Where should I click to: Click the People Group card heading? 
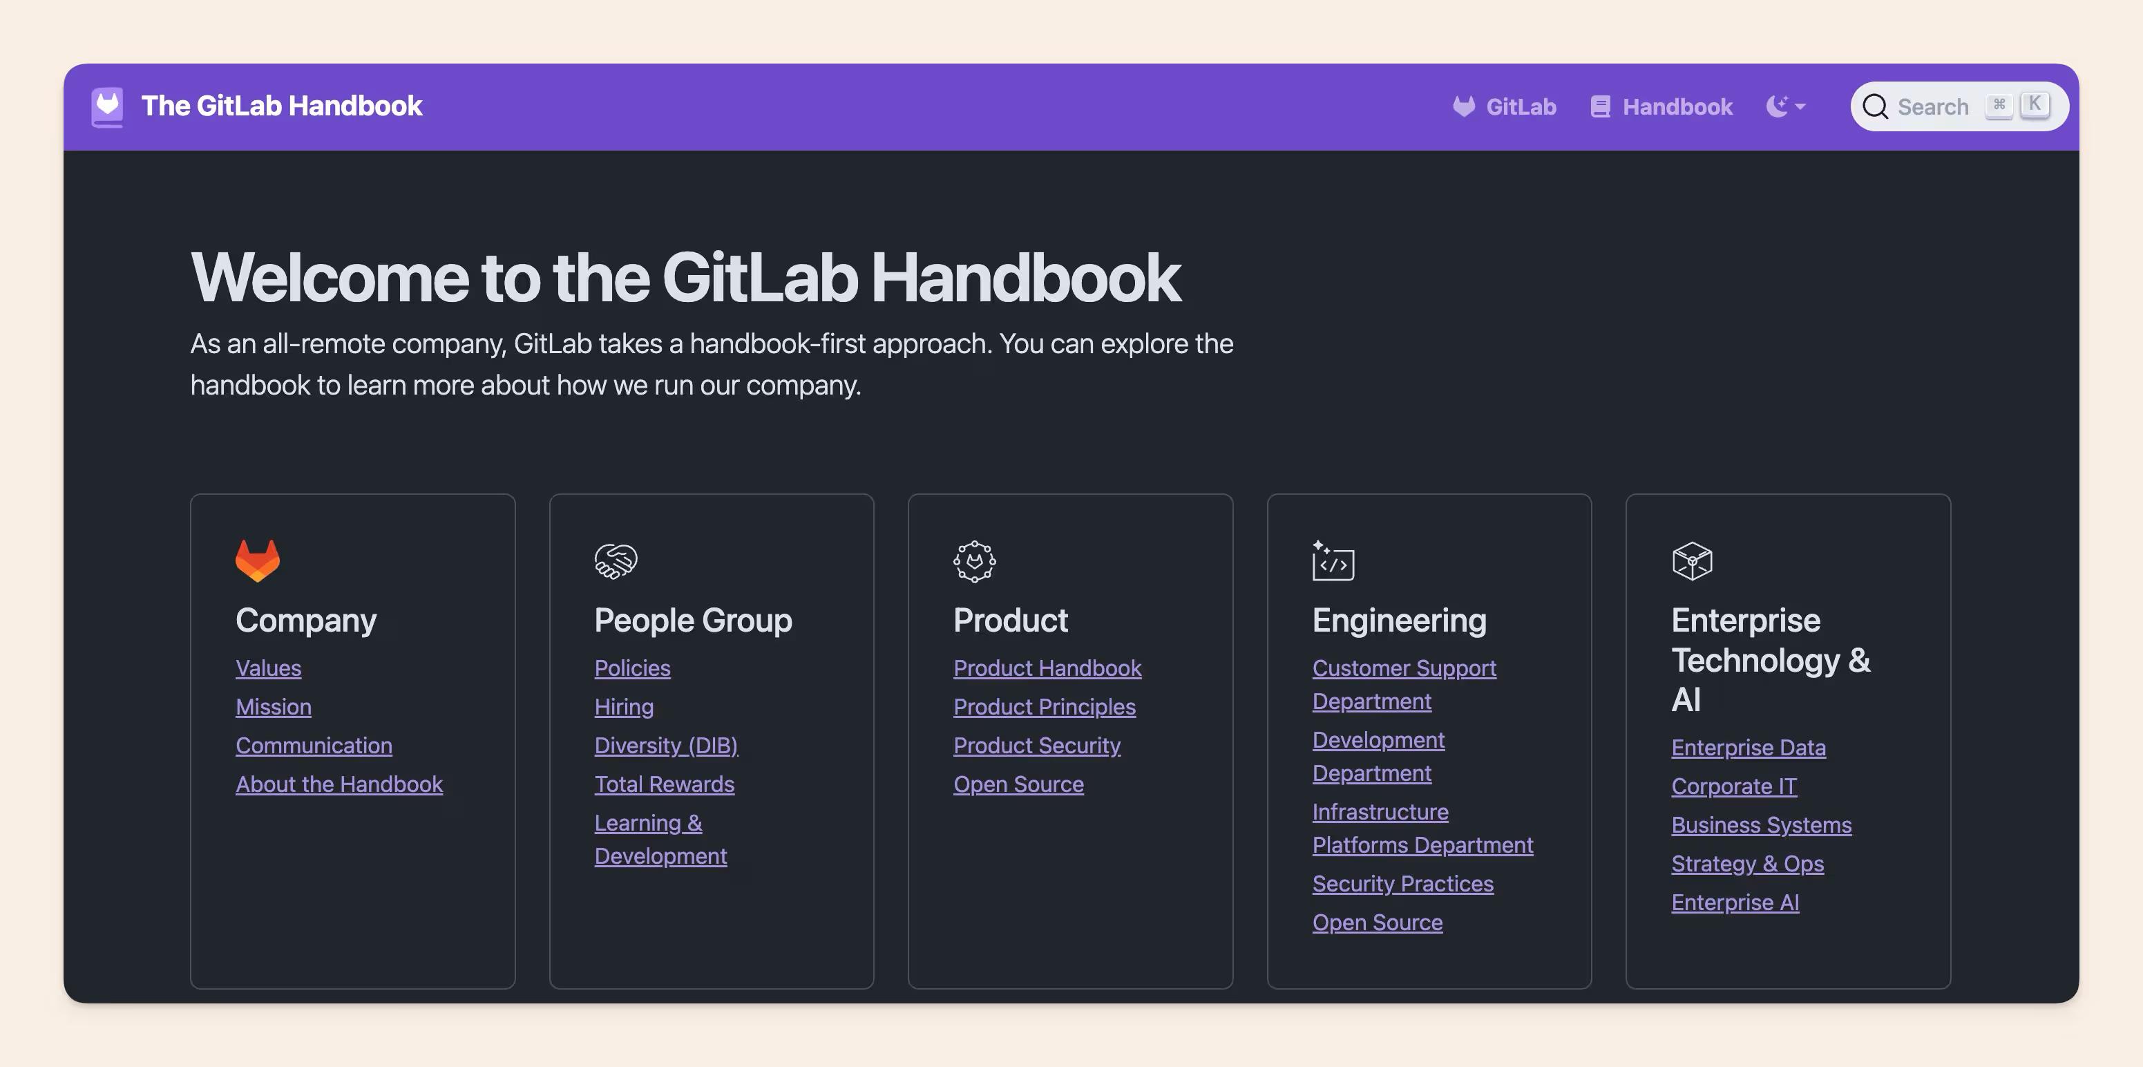693,621
